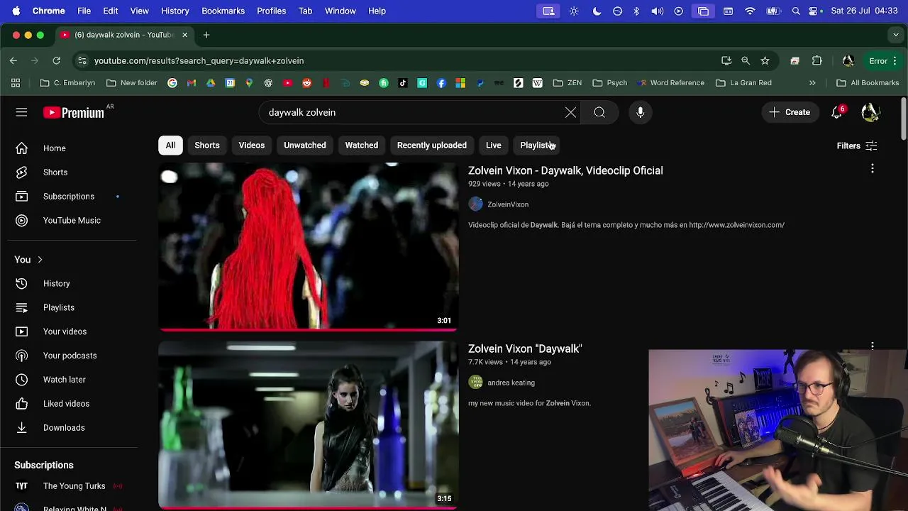
Task: Select the Playlists filter chip
Action: tap(537, 145)
